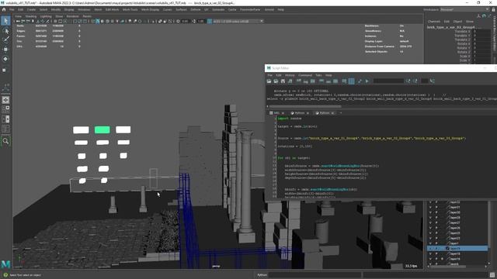This screenshot has height=279, width=497.
Task: Open the Tabs menu of the Script Editor
Action: pyautogui.click(x=318, y=75)
